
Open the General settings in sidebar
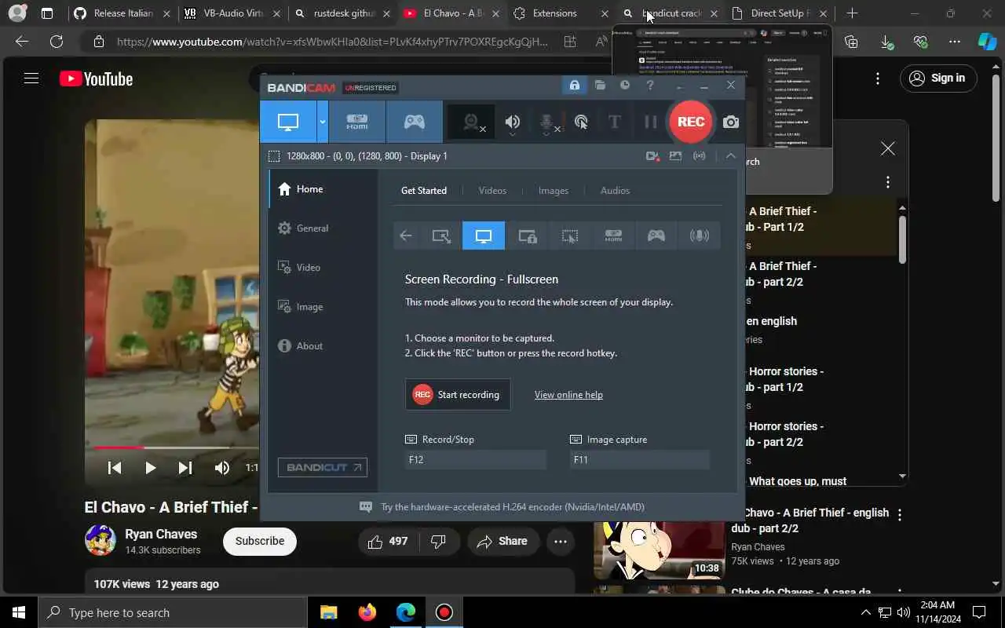click(x=323, y=228)
